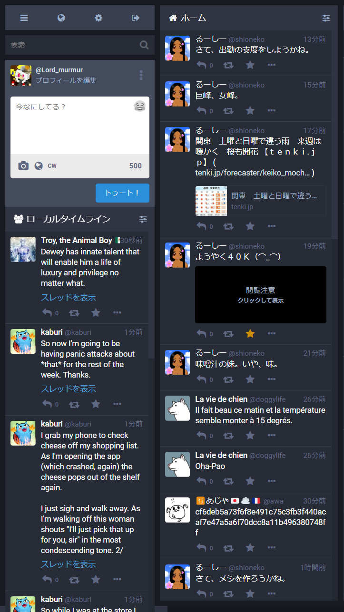Click the logout icon in top bar
The image size is (344, 612).
(136, 18)
